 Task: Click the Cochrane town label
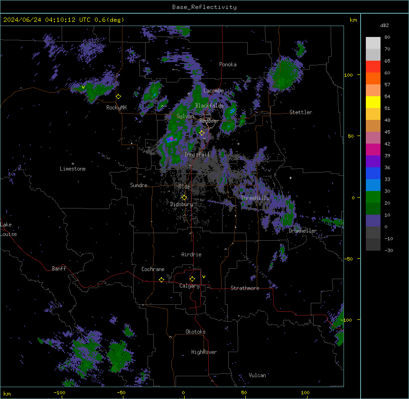click(153, 269)
